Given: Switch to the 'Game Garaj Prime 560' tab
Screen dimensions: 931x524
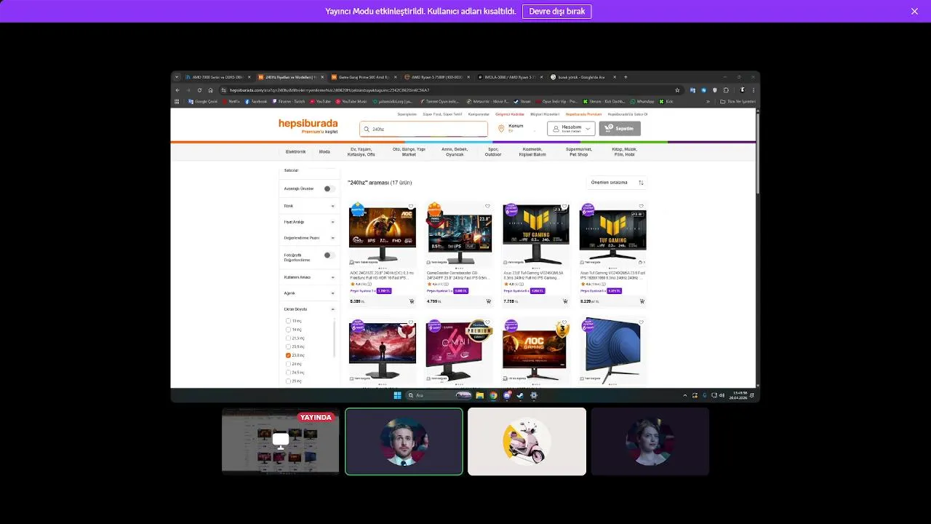Looking at the screenshot, I should [364, 77].
